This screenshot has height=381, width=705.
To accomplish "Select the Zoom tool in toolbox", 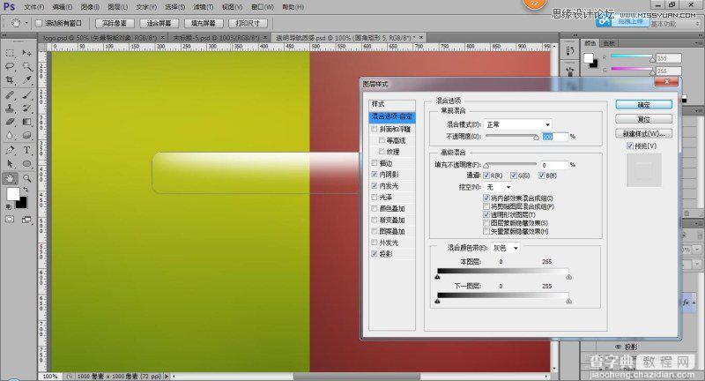I will click(27, 178).
